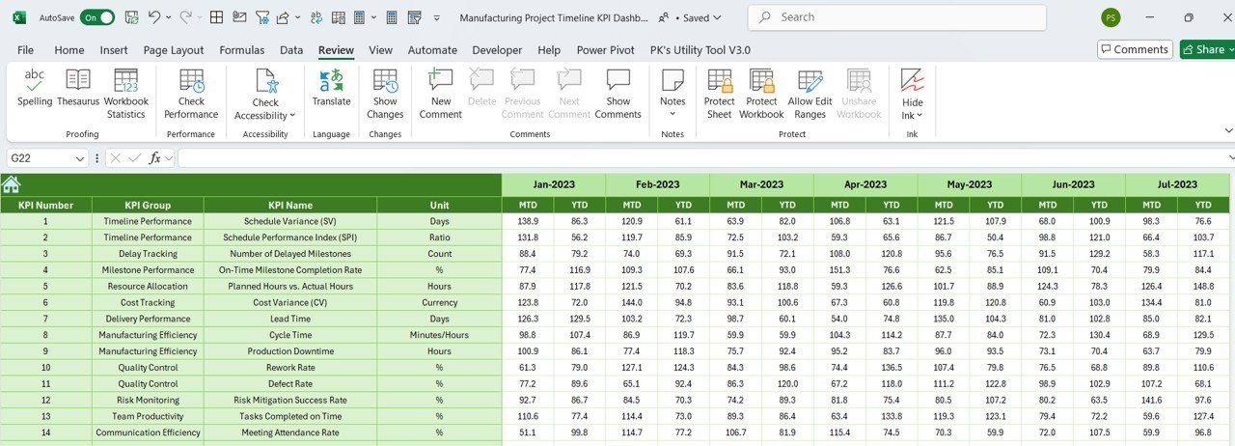Open the Undo history dropdown
The height and width of the screenshot is (446, 1235).
(169, 17)
